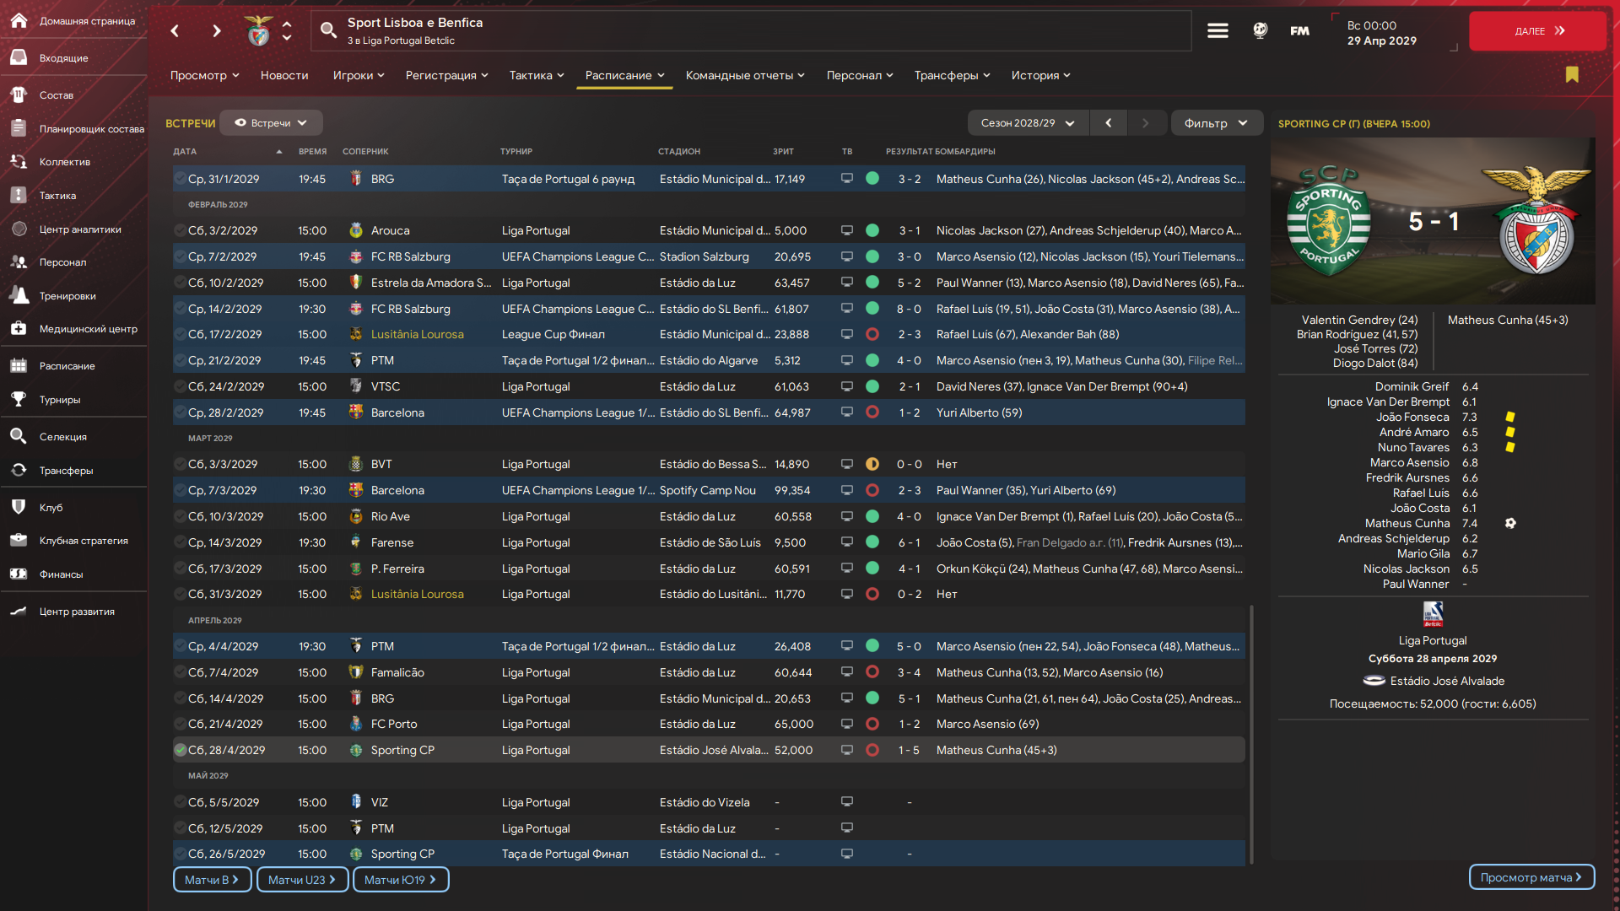Viewport: 1620px width, 911px height.
Task: Go back with the left arrow
Action: tap(175, 31)
